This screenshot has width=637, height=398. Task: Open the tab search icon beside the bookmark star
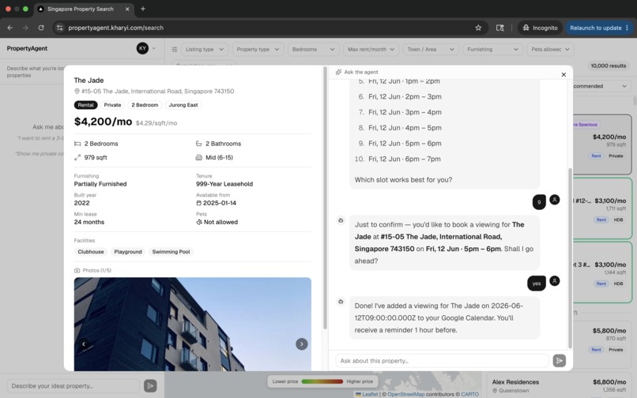(500, 28)
